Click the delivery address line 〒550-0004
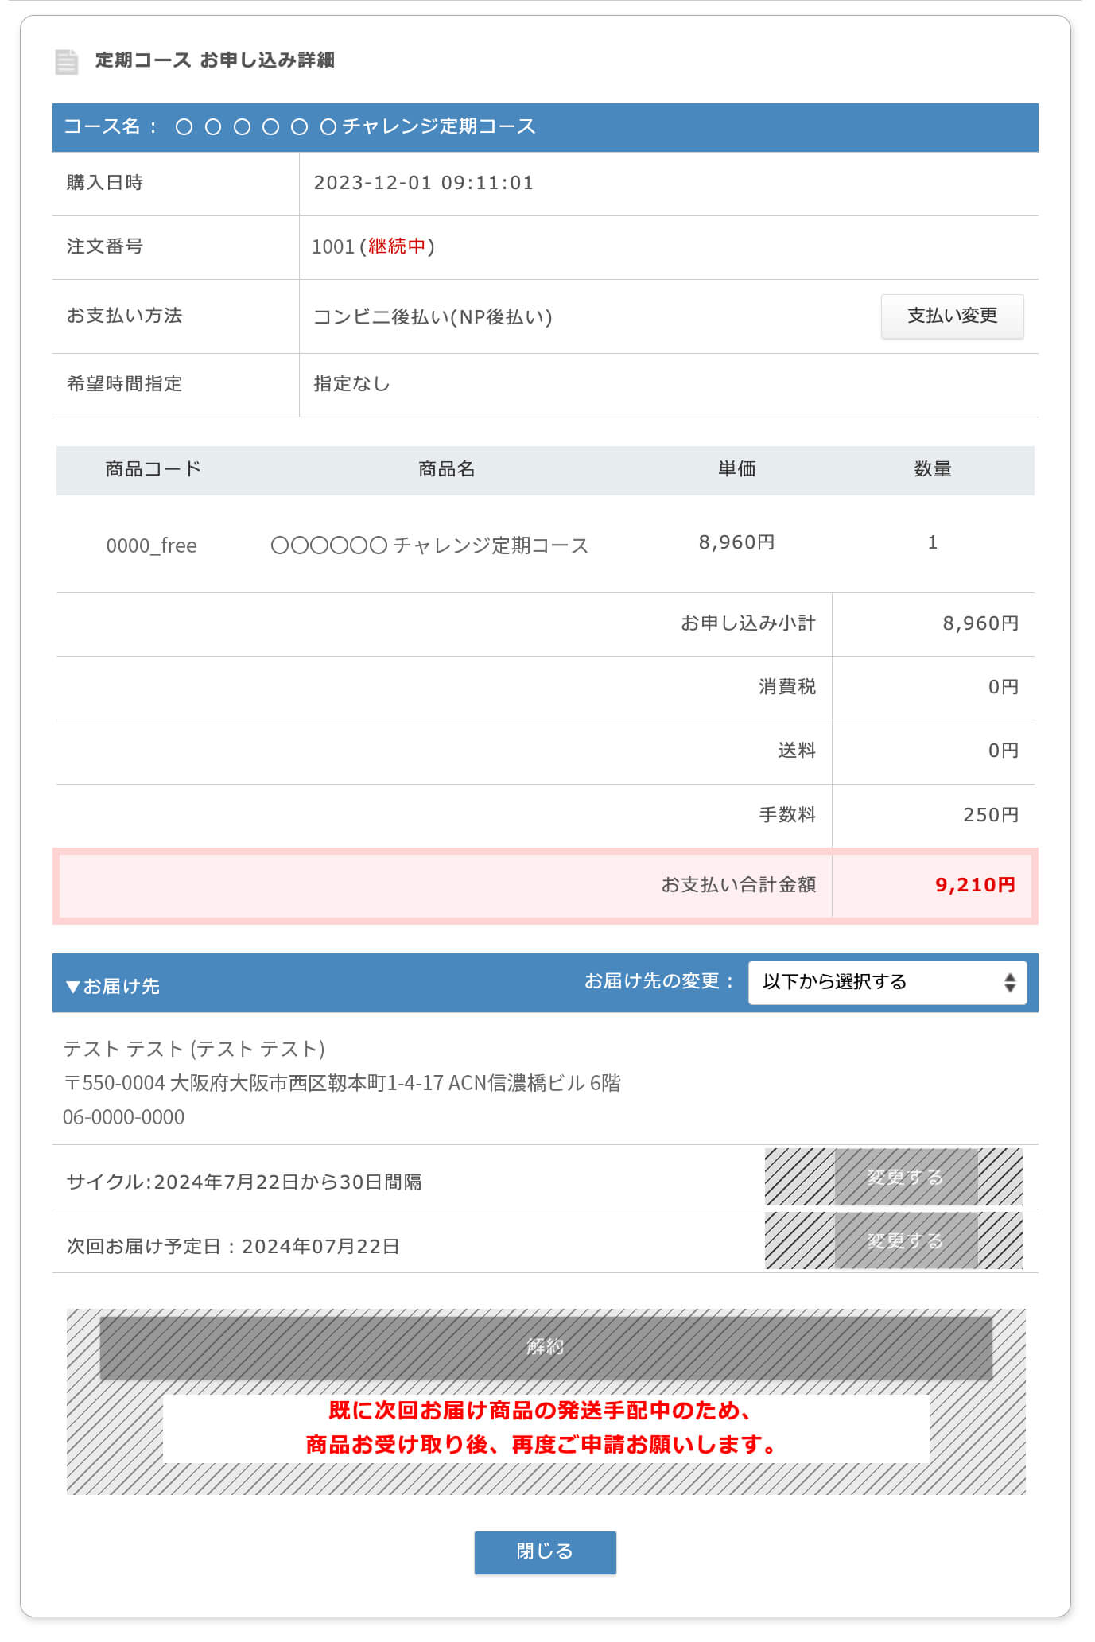Screen dimensions: 1095x1642 click(x=342, y=1083)
